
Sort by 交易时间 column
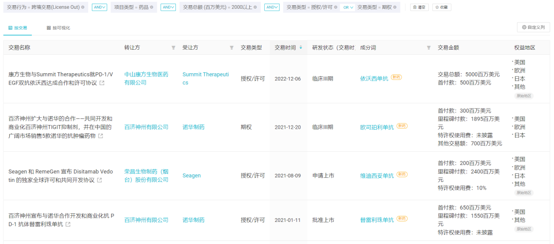[301, 48]
